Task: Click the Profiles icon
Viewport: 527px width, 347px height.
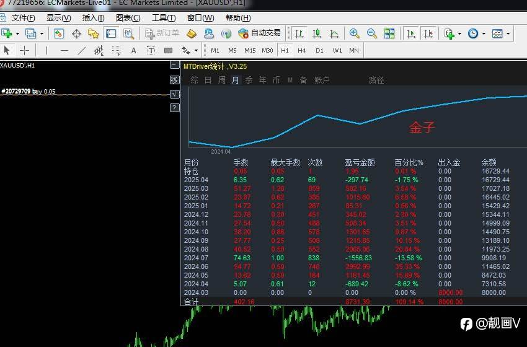Action: click(31, 33)
